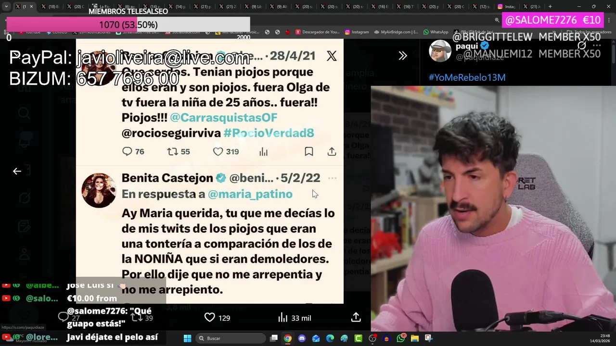Open the Instagram bookmark
616x346 pixels.
coord(357,32)
